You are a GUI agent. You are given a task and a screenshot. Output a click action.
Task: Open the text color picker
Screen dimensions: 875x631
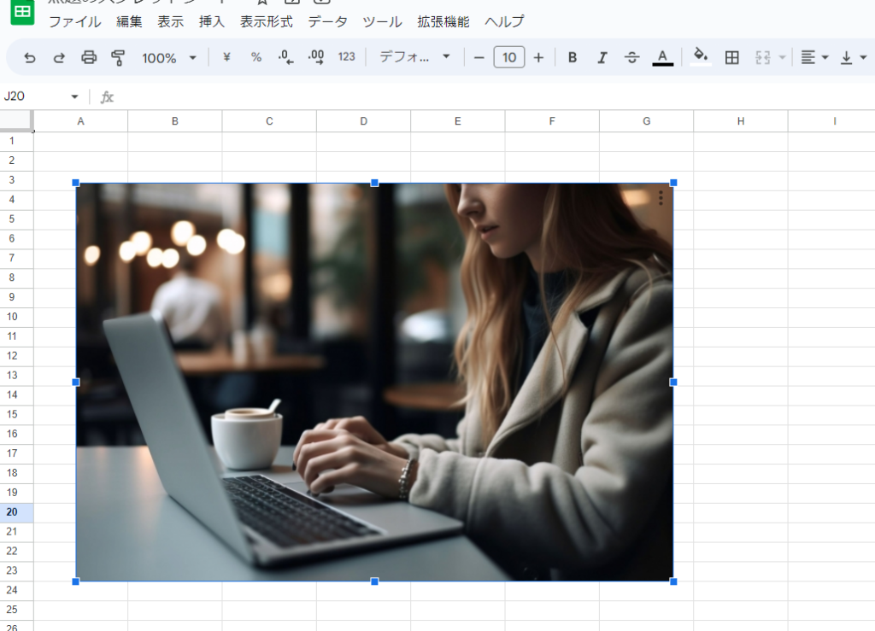[x=662, y=57]
